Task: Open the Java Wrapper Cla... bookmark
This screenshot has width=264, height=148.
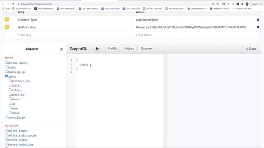Action: [22, 9]
